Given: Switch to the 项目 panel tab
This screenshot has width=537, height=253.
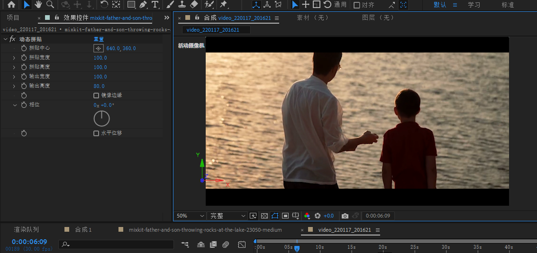Looking at the screenshot, I should 13,18.
